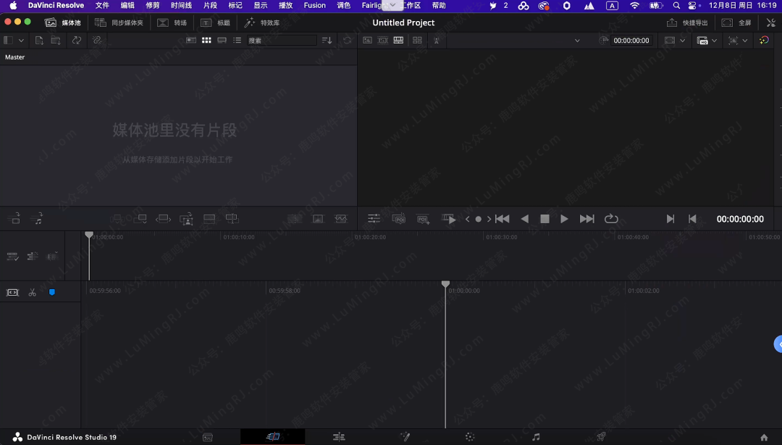
Task: Open the media pool sort order dropdown
Action: click(327, 41)
